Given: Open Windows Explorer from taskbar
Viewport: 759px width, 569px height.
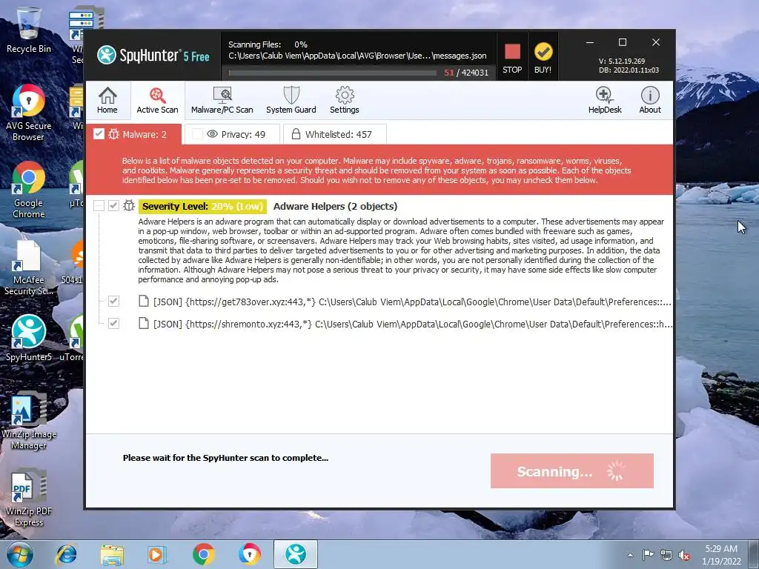Looking at the screenshot, I should pos(112,554).
